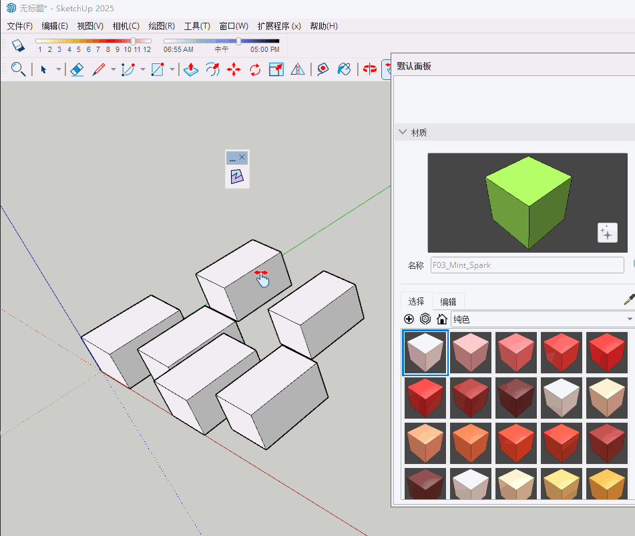Activate the Rotate tool

(255, 69)
